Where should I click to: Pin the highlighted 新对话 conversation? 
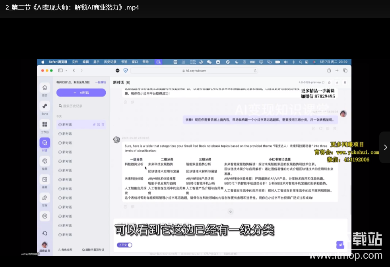click(94, 124)
